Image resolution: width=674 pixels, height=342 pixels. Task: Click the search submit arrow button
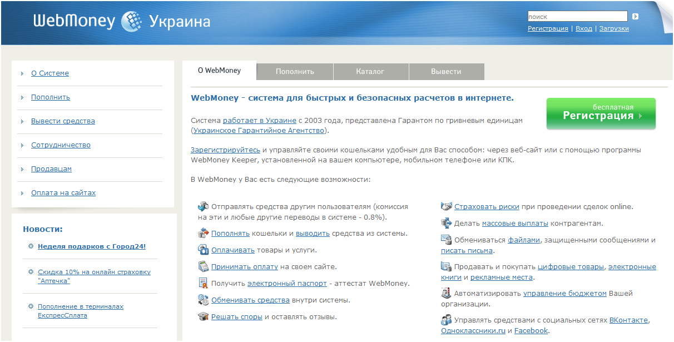pos(635,17)
